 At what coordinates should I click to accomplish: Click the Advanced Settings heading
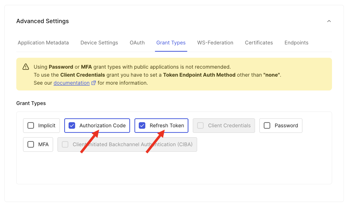43,21
